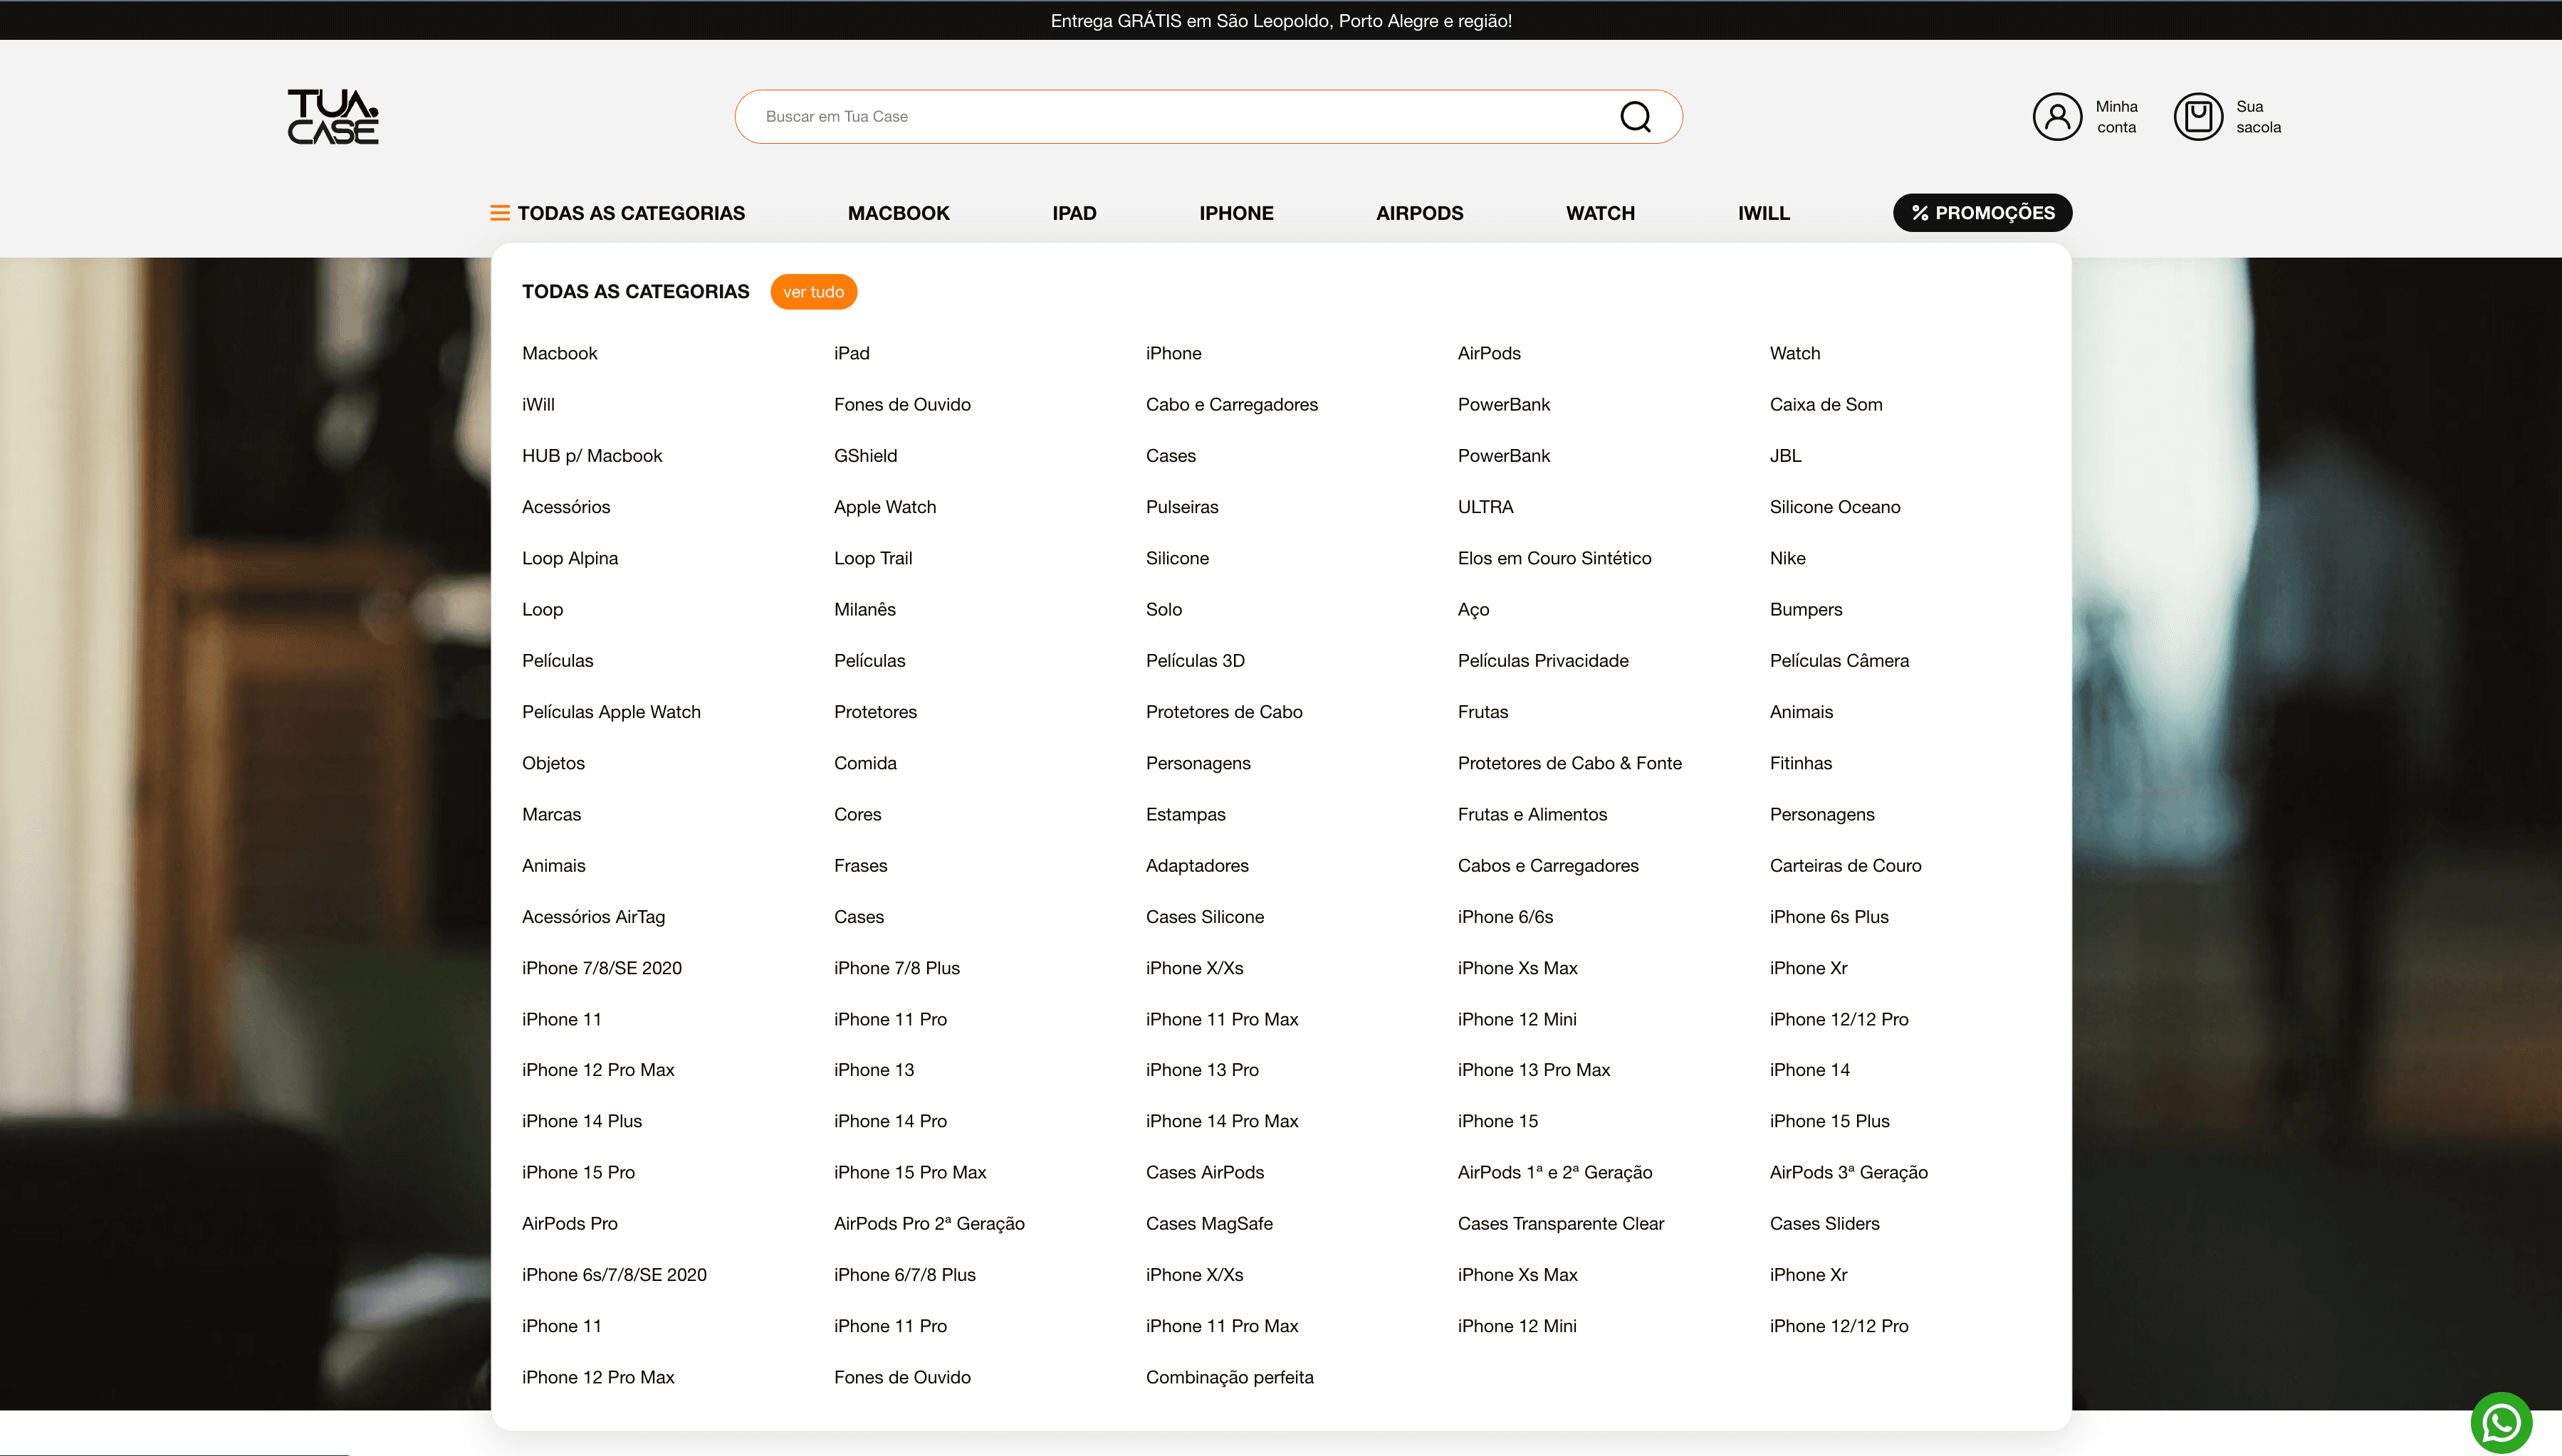The image size is (2562, 1456).
Task: Go to iPhone 15 Plus
Action: (x=1829, y=1121)
